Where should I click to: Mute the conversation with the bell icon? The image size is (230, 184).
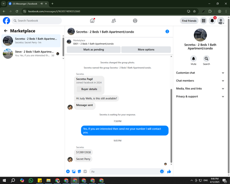194,58
